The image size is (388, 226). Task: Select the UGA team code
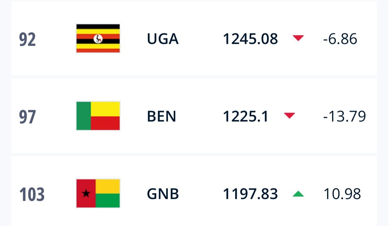162,39
